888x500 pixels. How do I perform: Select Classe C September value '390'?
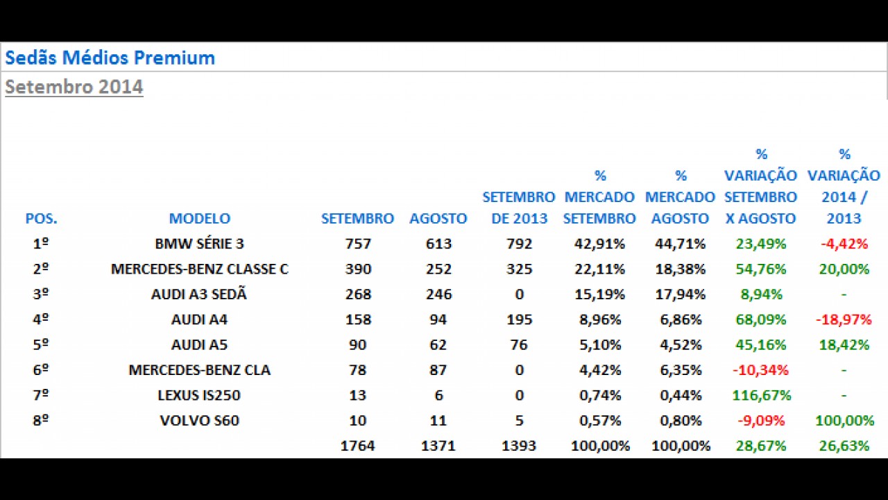coord(358,269)
